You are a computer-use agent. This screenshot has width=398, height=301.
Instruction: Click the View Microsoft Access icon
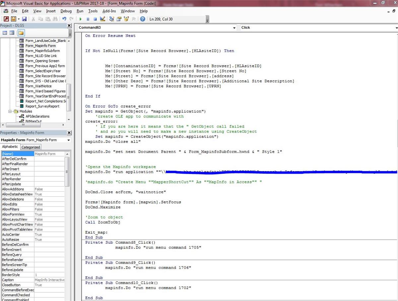(x=6, y=19)
